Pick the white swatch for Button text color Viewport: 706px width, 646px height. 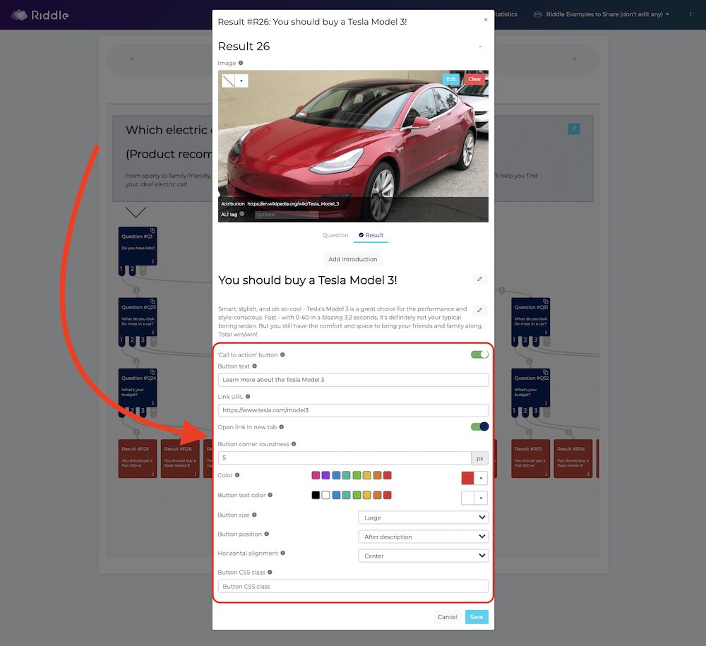point(326,495)
